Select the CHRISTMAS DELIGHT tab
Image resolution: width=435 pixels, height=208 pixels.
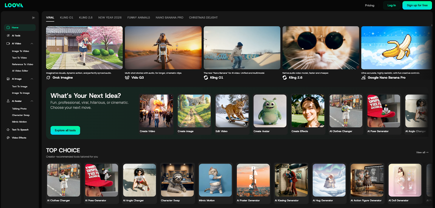[x=203, y=18]
